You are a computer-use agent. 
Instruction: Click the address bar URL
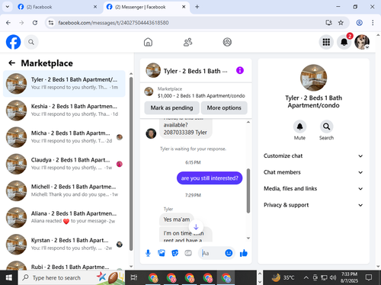(114, 23)
